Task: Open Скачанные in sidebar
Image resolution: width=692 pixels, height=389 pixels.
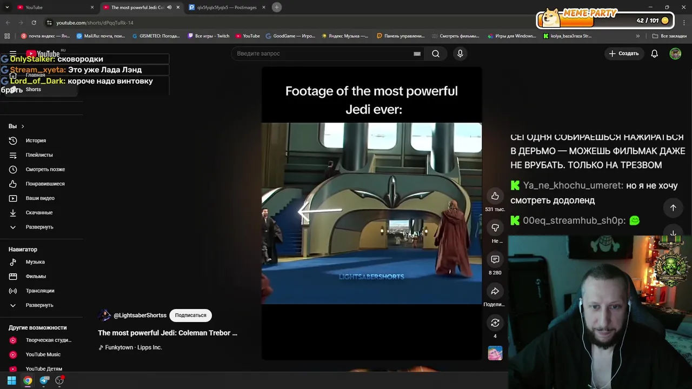Action: click(41, 212)
